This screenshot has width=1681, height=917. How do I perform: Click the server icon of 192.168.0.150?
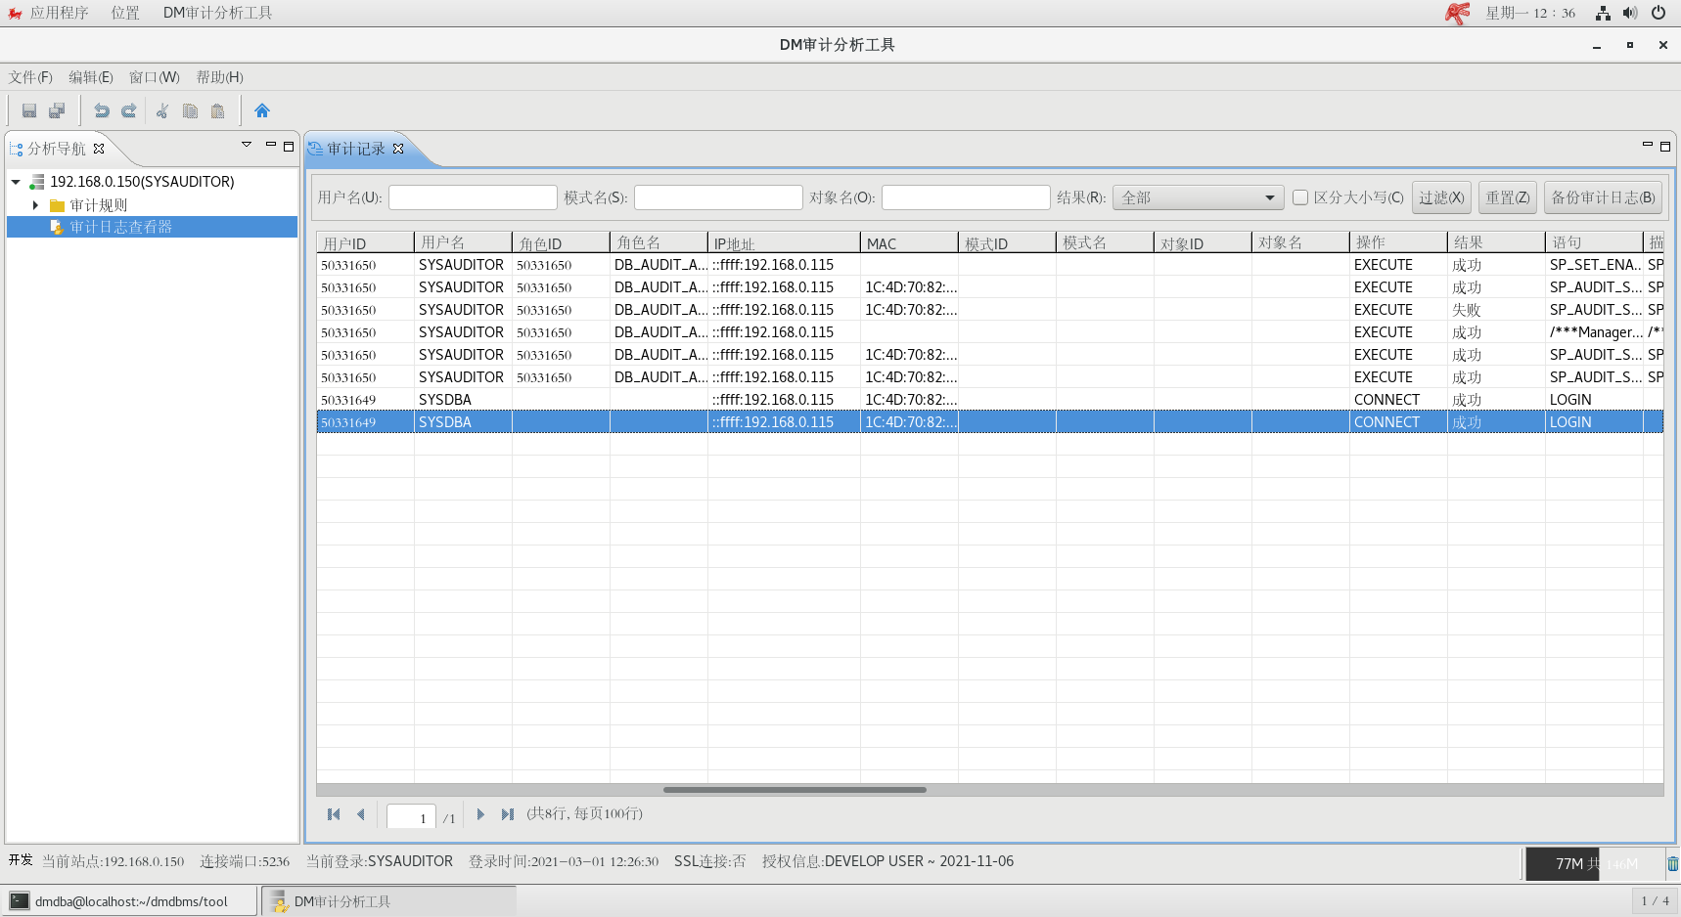coord(37,182)
